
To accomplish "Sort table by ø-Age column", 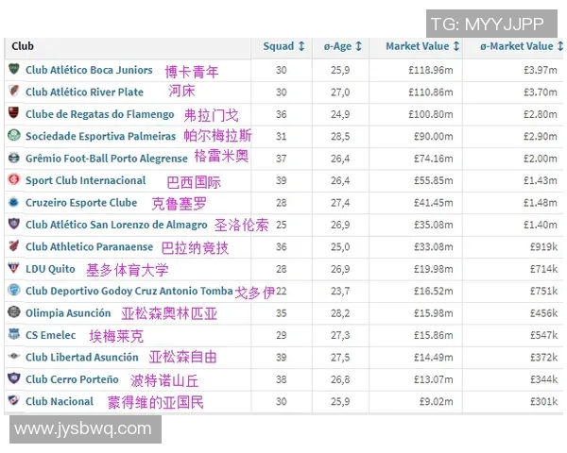I will click(x=344, y=46).
